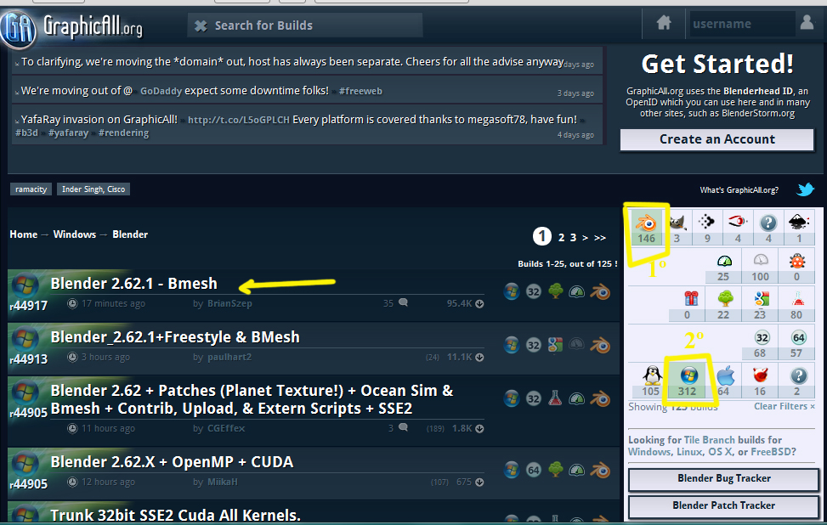Screen dimensions: 827x525
Task: Click the username input field
Action: coord(741,24)
